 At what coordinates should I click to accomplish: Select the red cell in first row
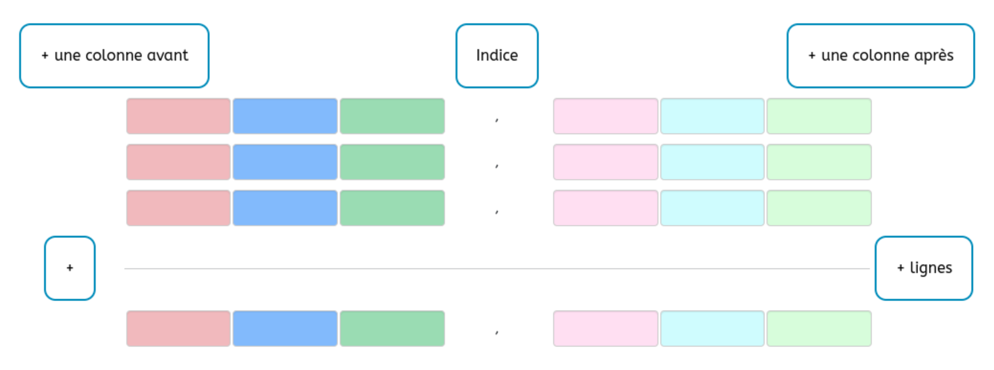tap(178, 116)
